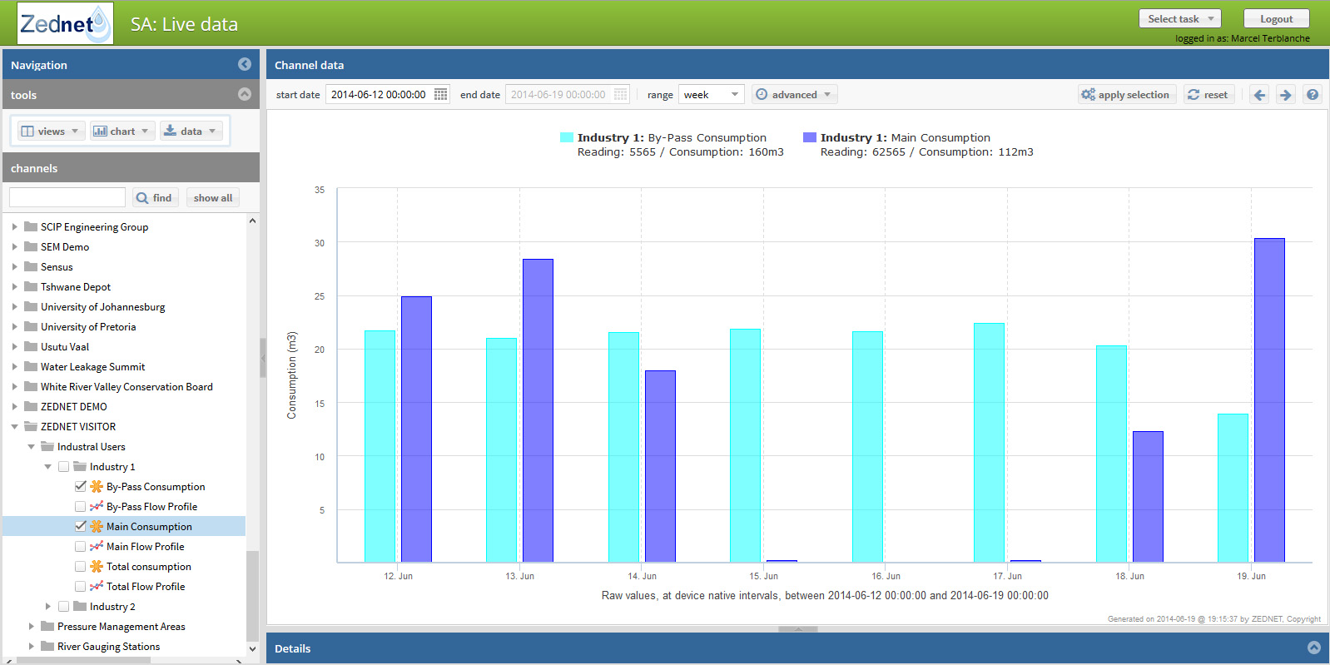
Task: Click the Details panel header
Action: tap(797, 648)
